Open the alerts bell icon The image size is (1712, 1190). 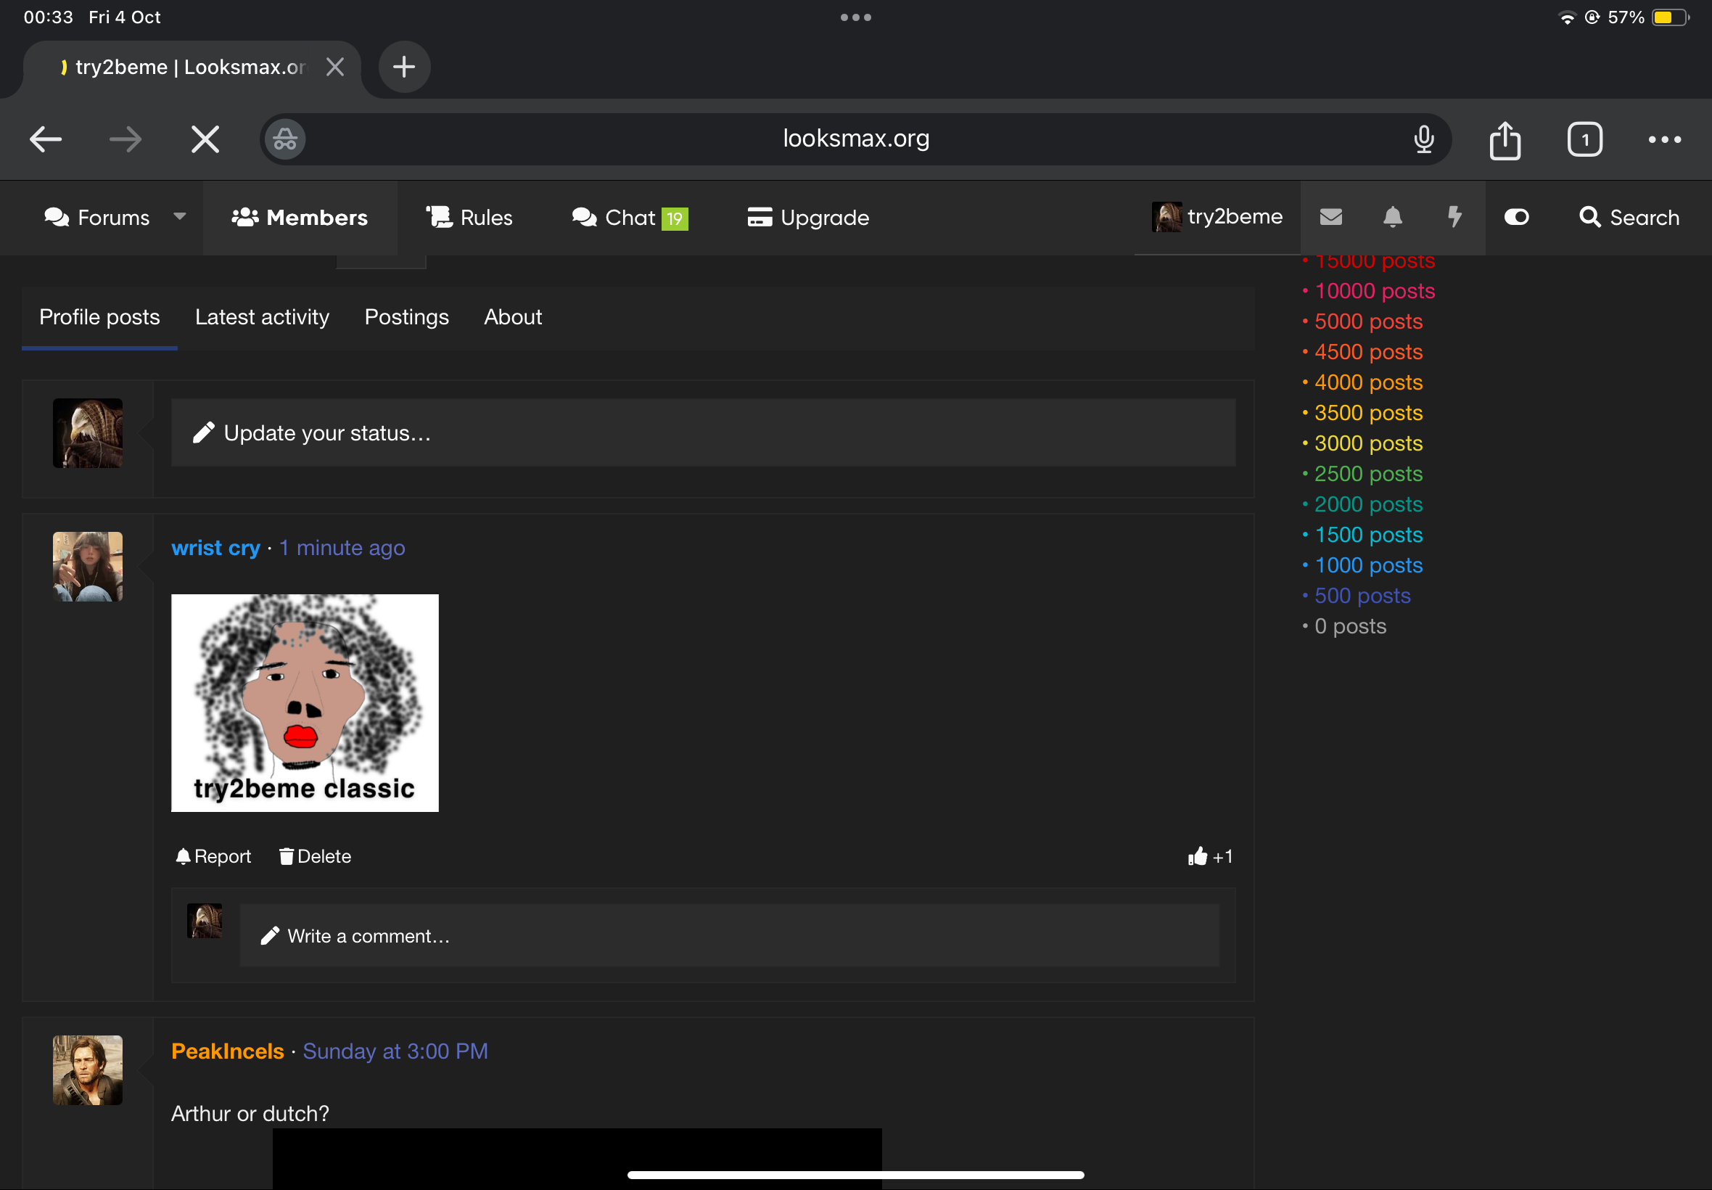[x=1392, y=217]
